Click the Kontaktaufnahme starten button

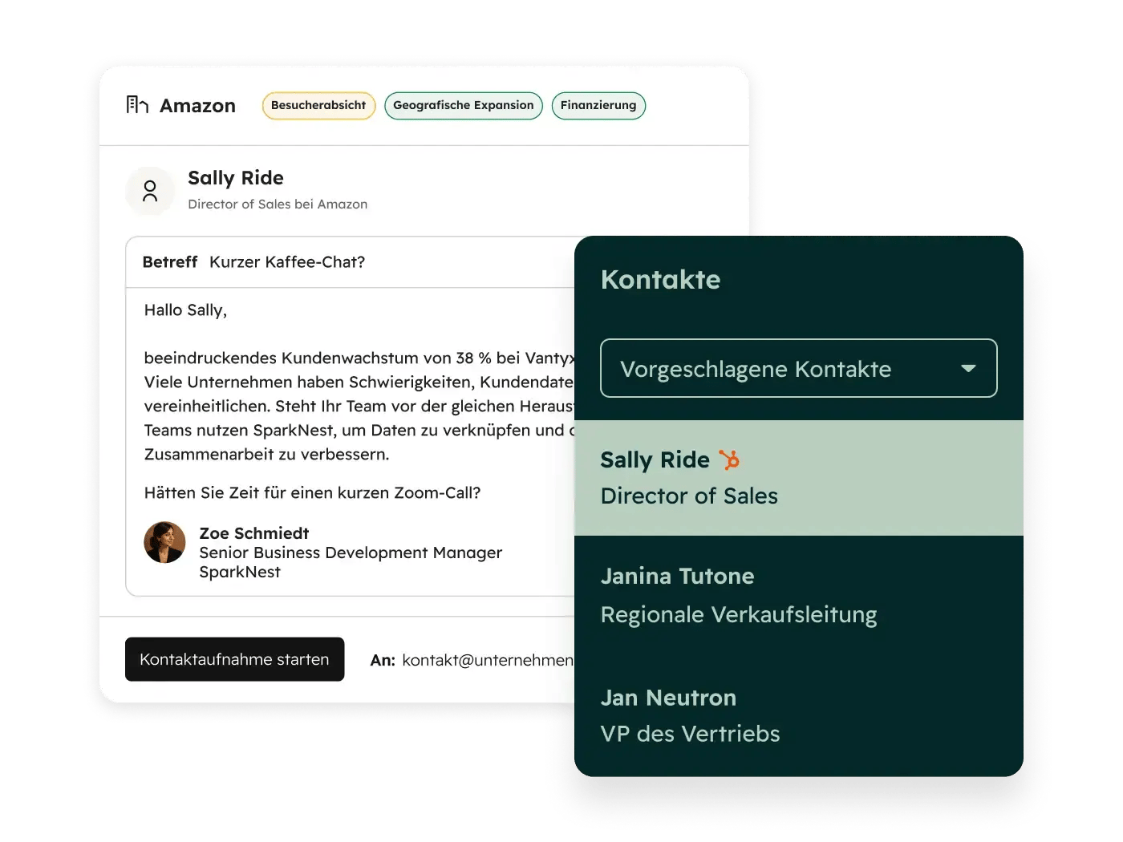click(x=234, y=659)
